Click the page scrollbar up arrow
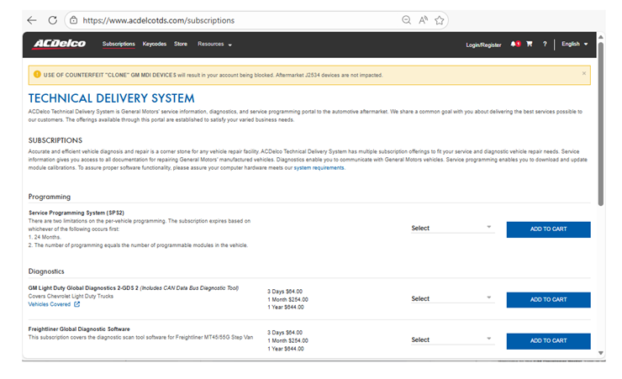This screenshot has width=622, height=379. click(601, 37)
